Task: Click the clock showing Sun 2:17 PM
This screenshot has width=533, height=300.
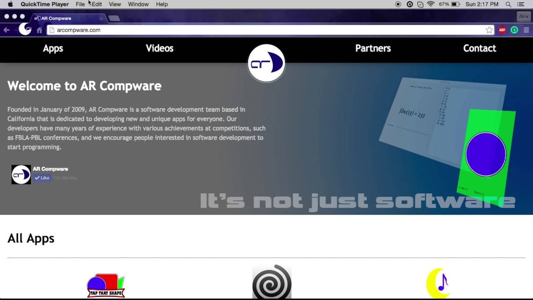Action: click(x=482, y=4)
